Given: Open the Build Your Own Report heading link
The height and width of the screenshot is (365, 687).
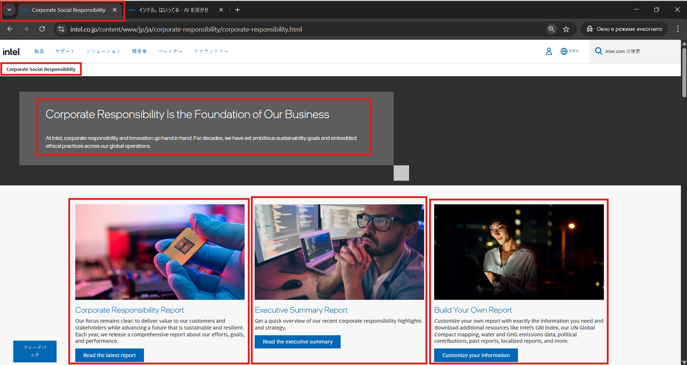Looking at the screenshot, I should pos(473,310).
